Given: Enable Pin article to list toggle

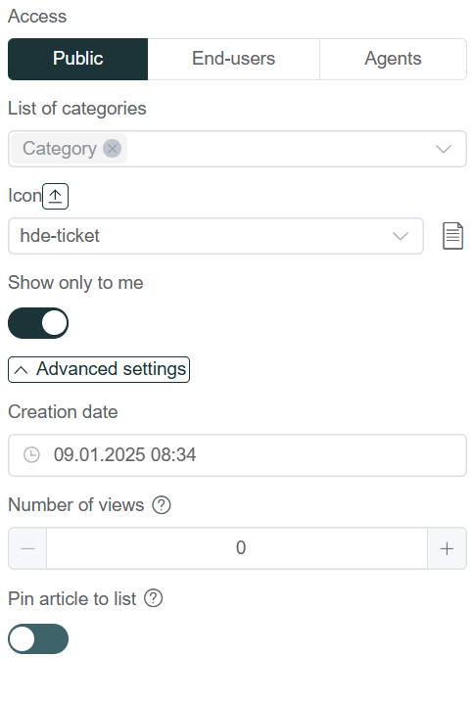Looking at the screenshot, I should pyautogui.click(x=38, y=639).
